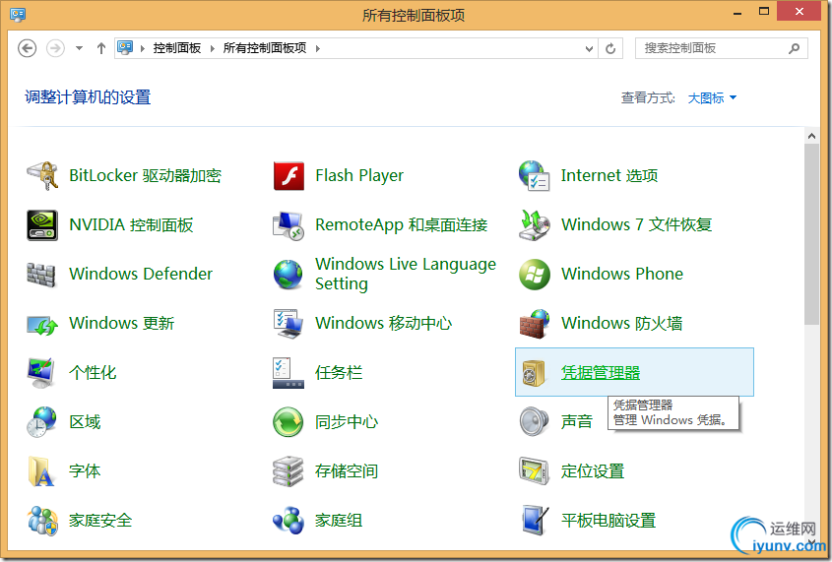This screenshot has height=562, width=832.
Task: Open recent locations arrow beside forward button
Action: click(x=79, y=48)
